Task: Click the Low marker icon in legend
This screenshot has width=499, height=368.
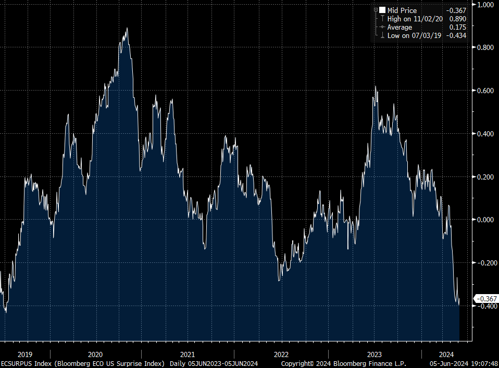Action: tap(382, 35)
